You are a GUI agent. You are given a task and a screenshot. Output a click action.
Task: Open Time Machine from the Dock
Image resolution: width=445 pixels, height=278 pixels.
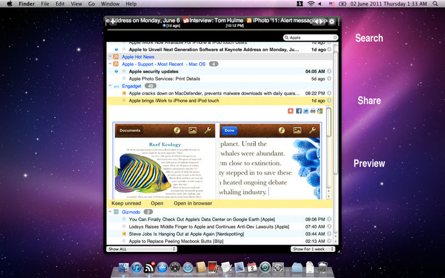[265, 267]
